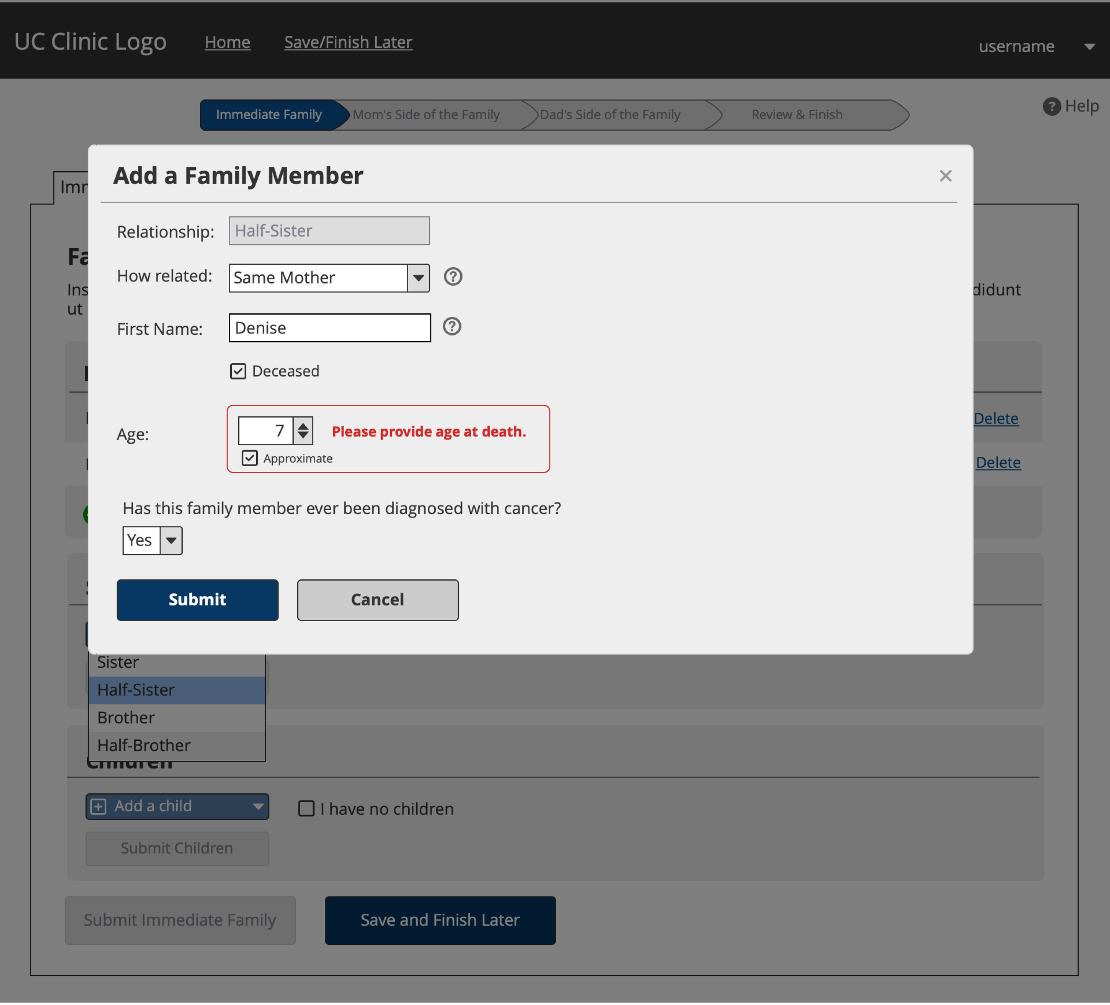Screen dimensions: 1110x1005
Task: Decrease age using the stepper down arrow
Action: click(303, 436)
